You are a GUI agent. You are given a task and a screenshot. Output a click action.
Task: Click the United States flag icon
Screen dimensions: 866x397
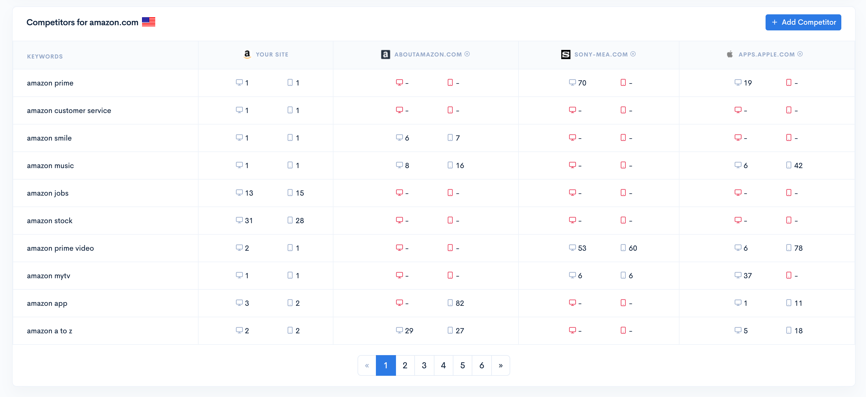click(149, 22)
